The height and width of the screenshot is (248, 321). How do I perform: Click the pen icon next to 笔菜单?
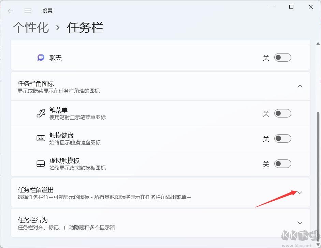coord(40,113)
